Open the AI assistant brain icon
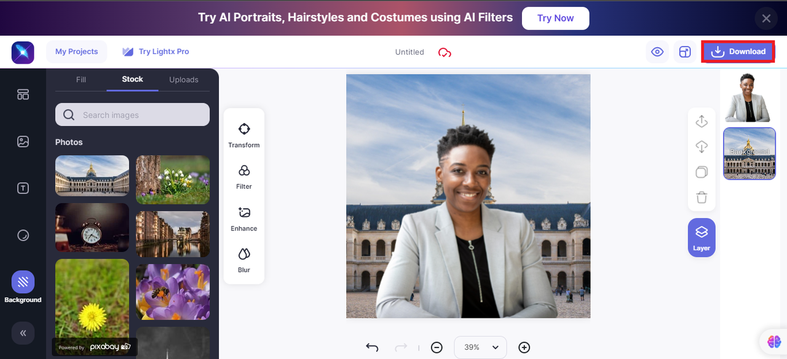The height and width of the screenshot is (359, 787). point(773,341)
